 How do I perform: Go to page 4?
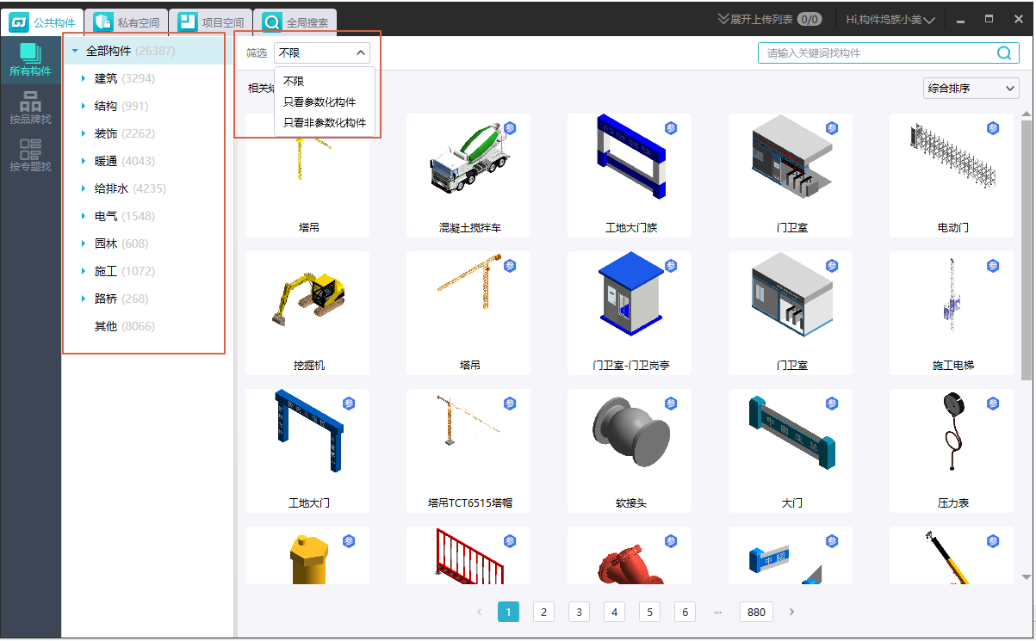coord(614,612)
